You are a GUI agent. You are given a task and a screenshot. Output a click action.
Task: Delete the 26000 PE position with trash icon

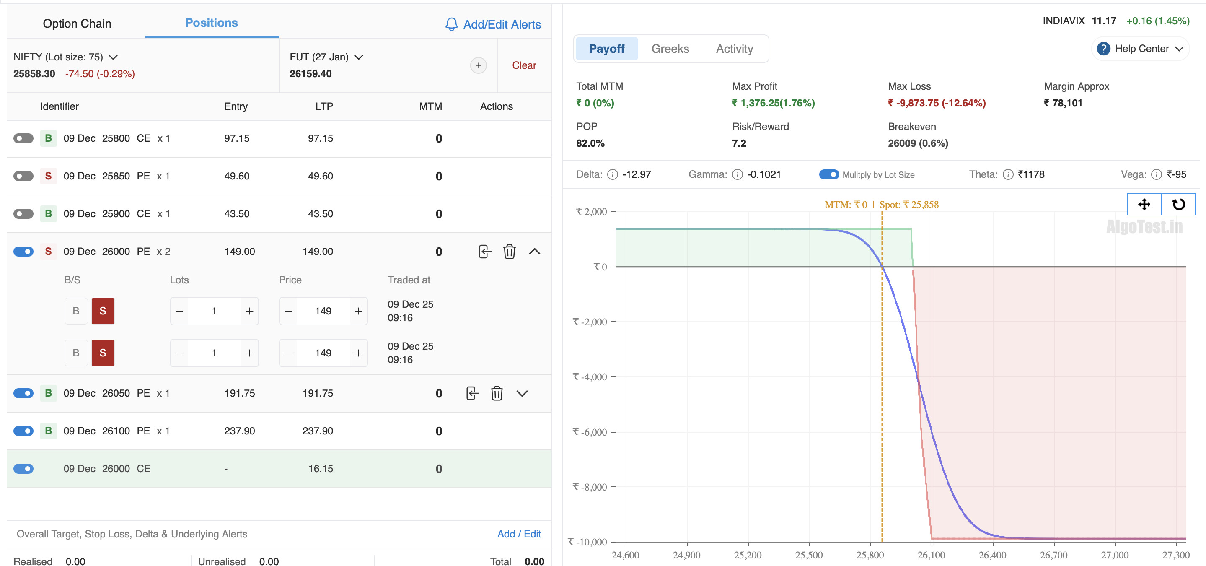[509, 252]
